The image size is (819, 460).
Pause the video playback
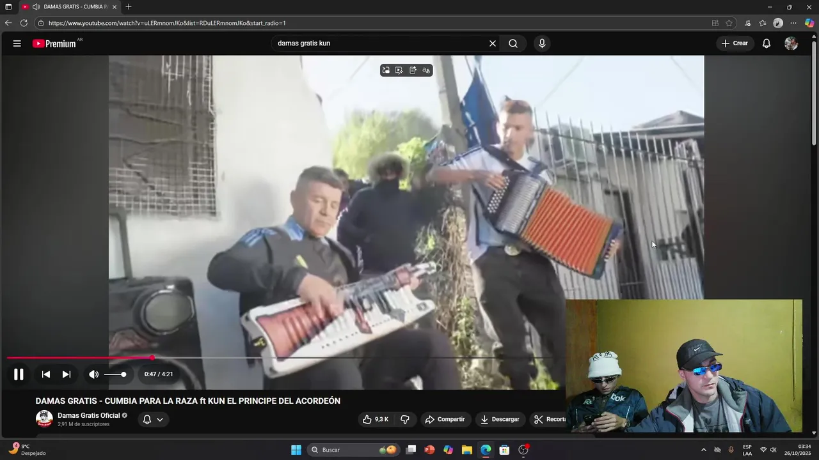(19, 374)
